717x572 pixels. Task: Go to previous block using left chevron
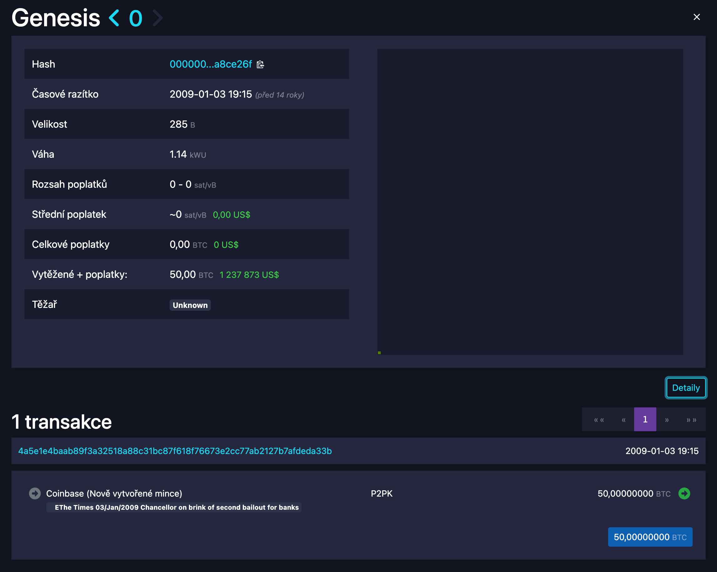(114, 18)
